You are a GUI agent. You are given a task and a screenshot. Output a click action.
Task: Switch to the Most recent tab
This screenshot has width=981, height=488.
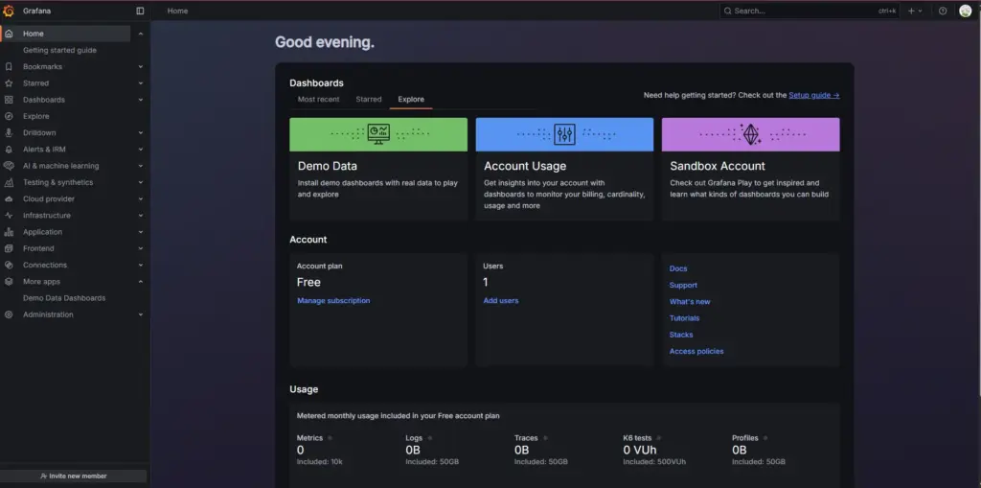coord(318,100)
